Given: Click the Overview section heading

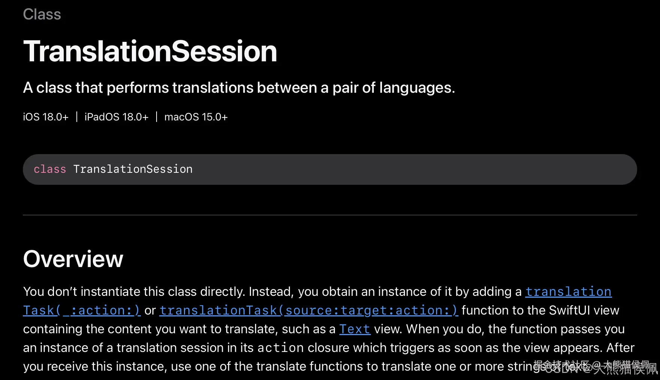Looking at the screenshot, I should pyautogui.click(x=73, y=259).
